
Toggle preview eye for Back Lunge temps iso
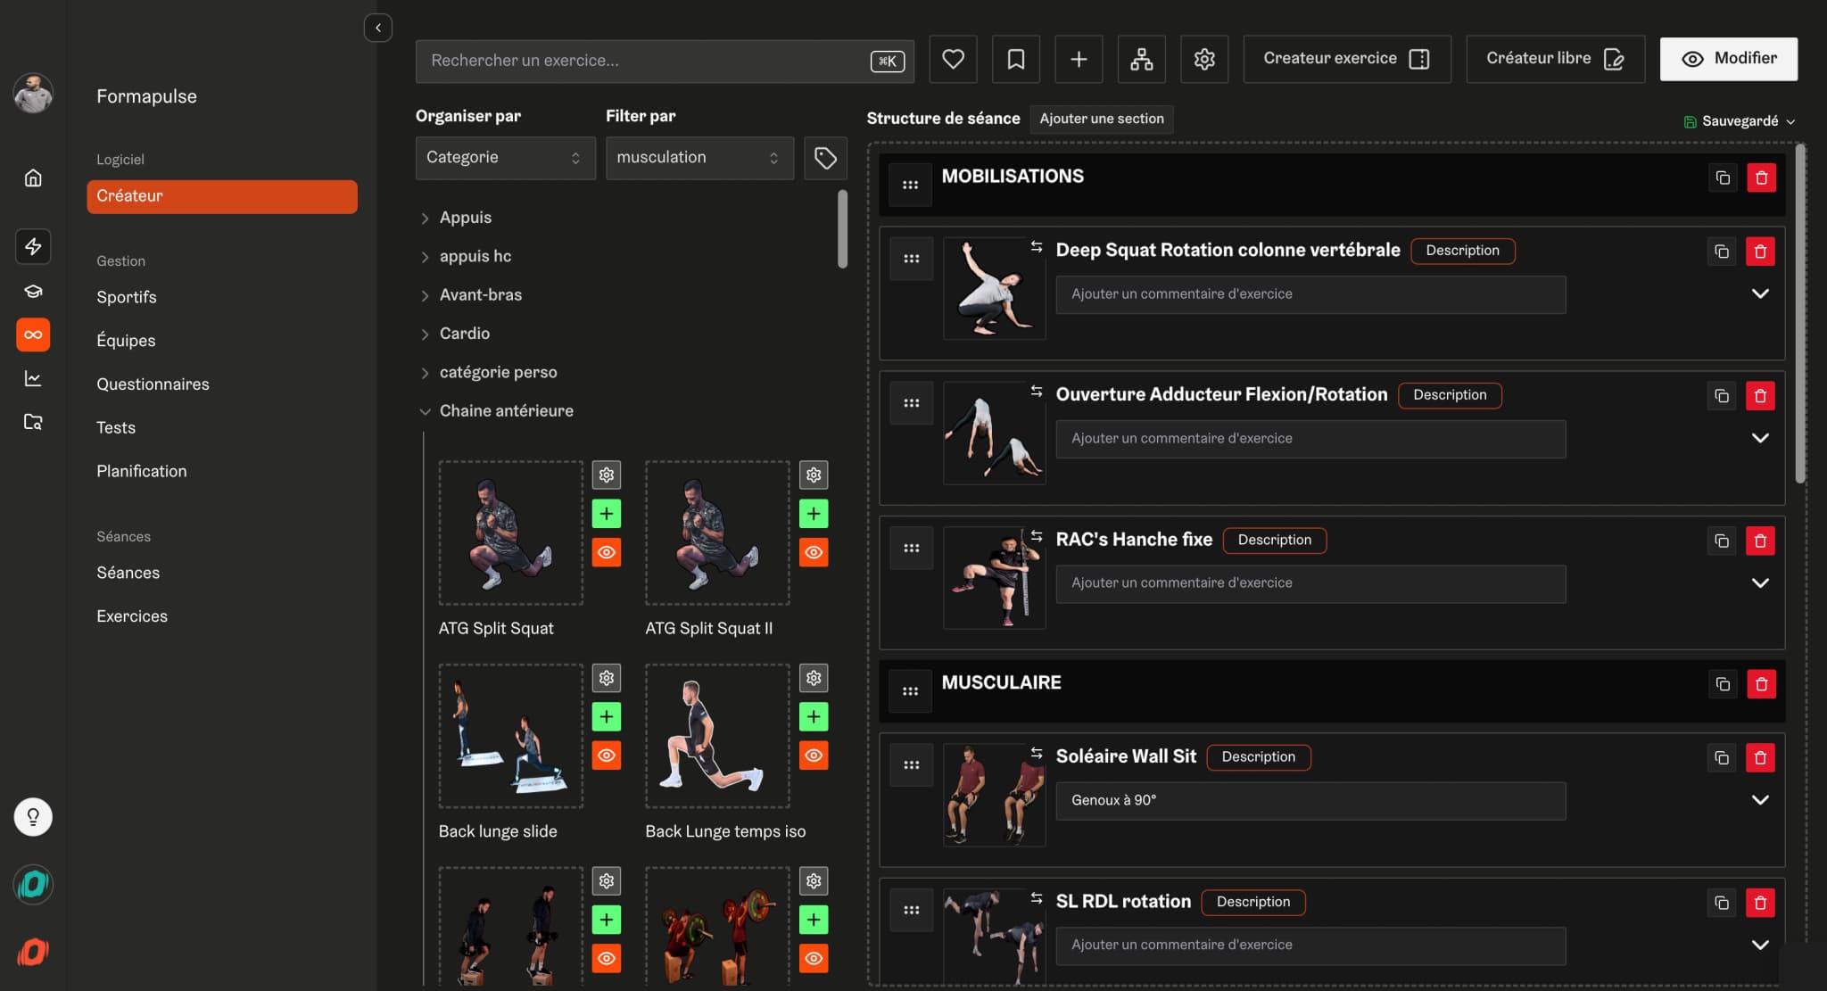[x=814, y=756]
